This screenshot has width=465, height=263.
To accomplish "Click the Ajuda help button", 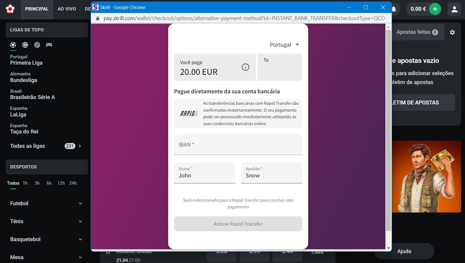I will 404,251.
